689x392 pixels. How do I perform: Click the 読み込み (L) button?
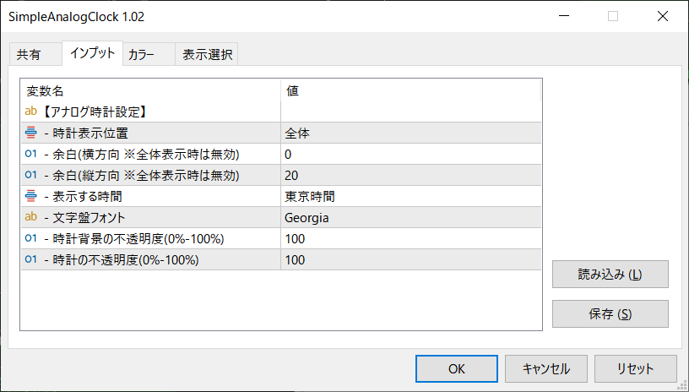(x=610, y=275)
